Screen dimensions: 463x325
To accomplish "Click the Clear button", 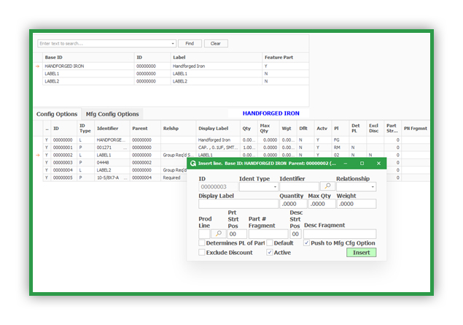I will 216,44.
